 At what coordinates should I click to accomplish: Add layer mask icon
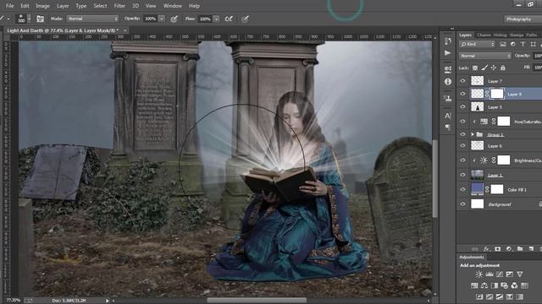point(498,248)
